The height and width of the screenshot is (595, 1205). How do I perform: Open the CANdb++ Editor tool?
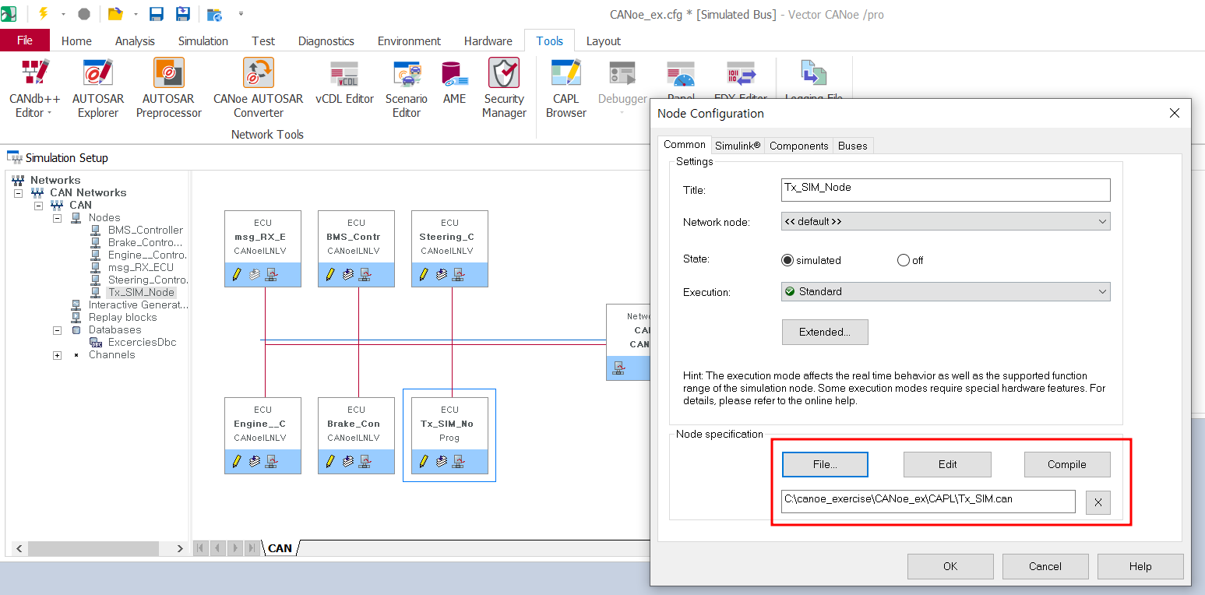pyautogui.click(x=34, y=88)
